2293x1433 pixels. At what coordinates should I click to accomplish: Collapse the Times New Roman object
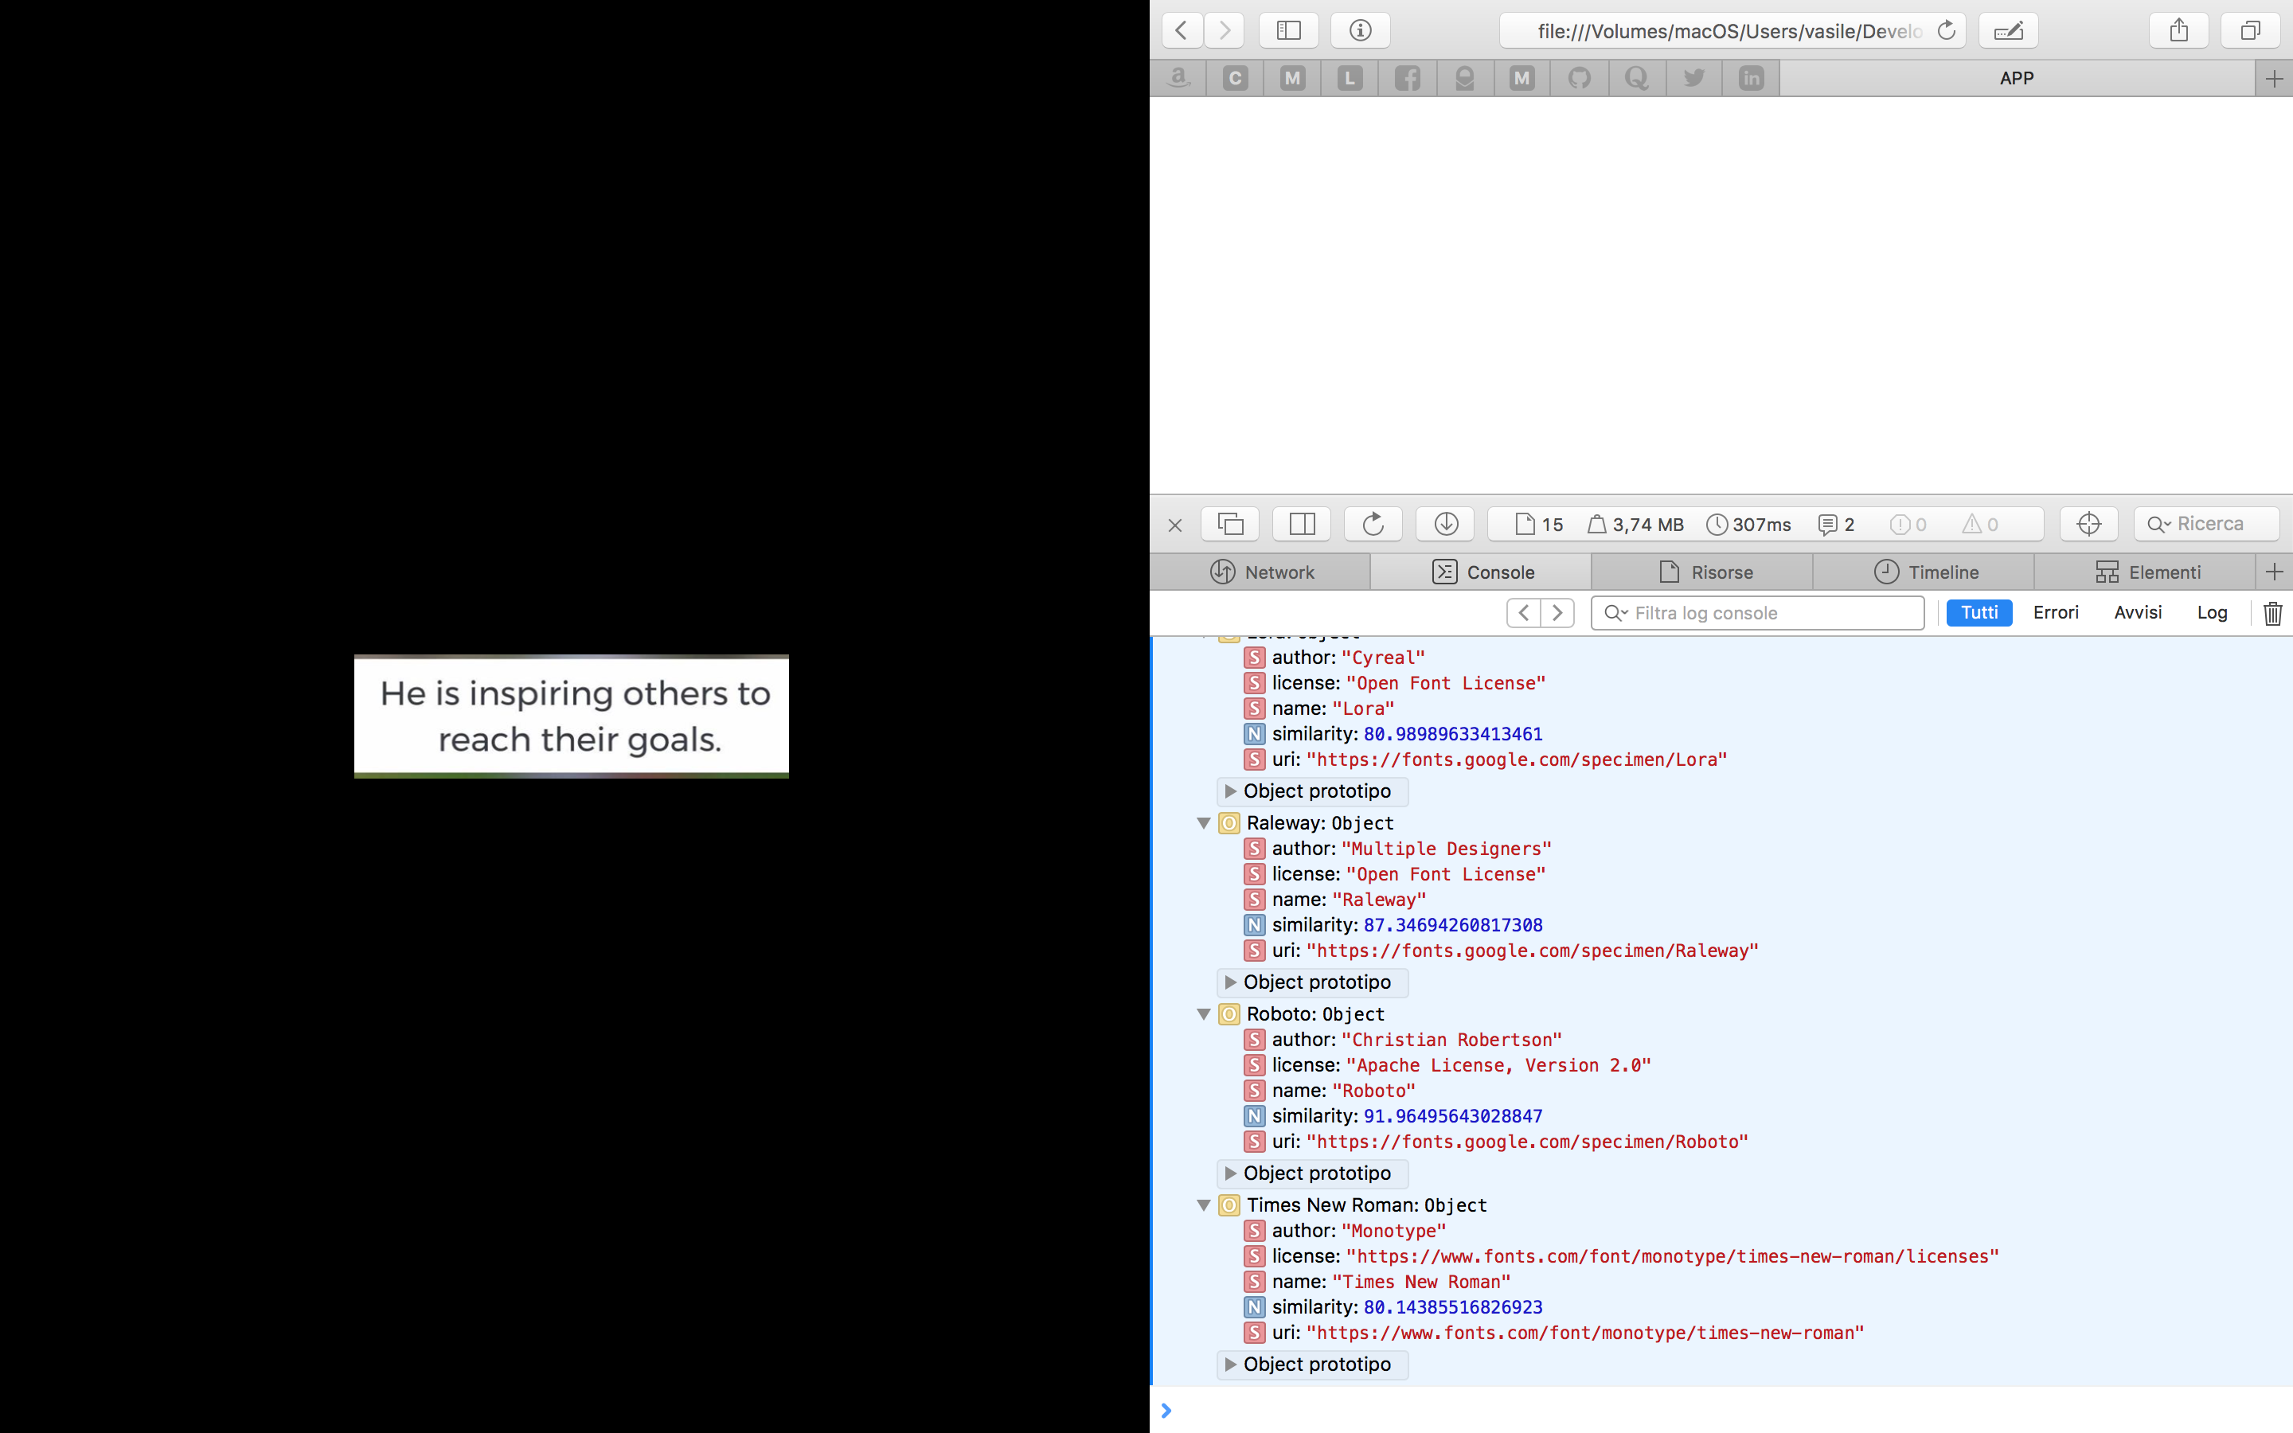coord(1203,1205)
